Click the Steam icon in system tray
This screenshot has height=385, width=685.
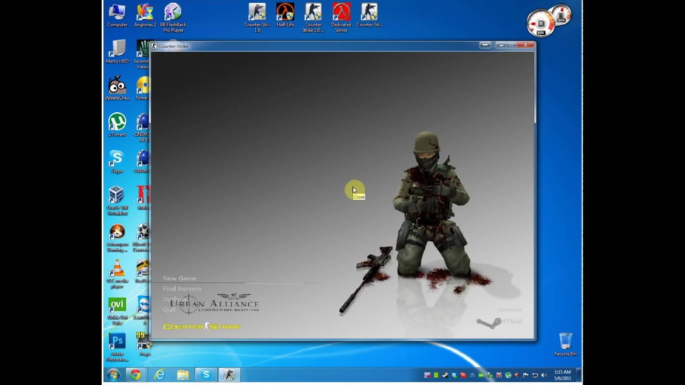(445, 375)
